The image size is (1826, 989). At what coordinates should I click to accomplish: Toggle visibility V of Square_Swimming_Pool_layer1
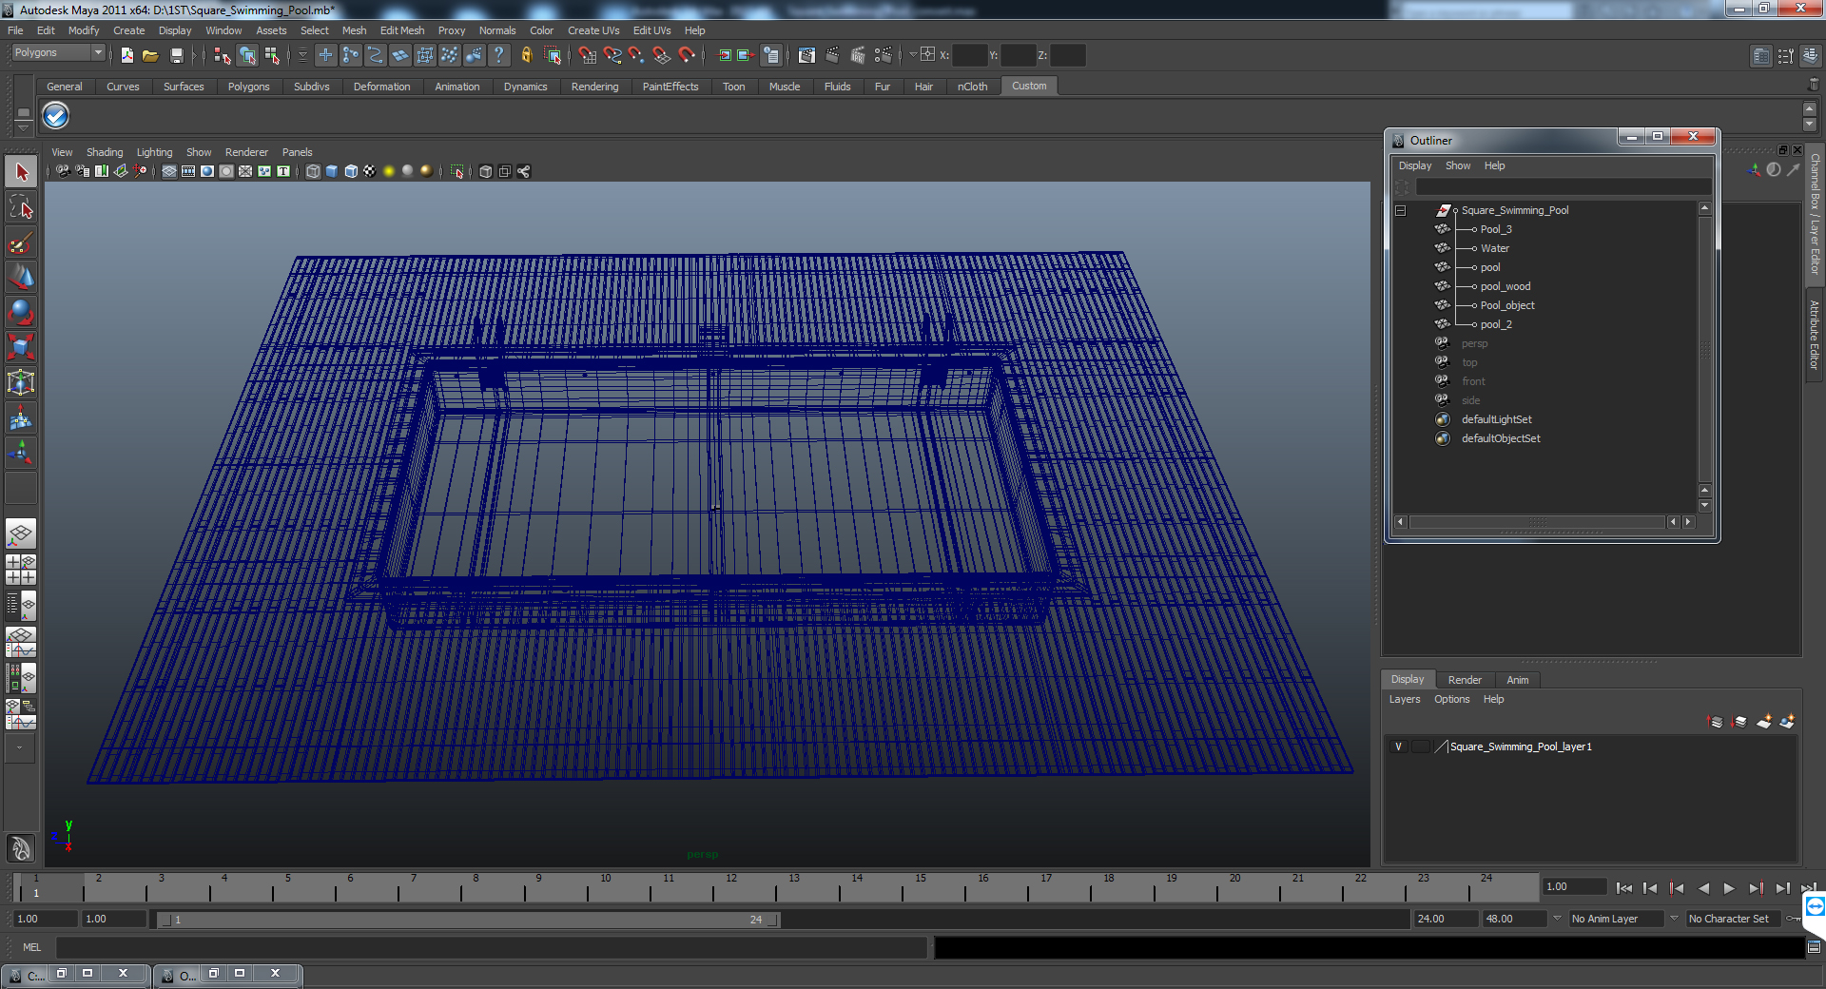[x=1398, y=747]
